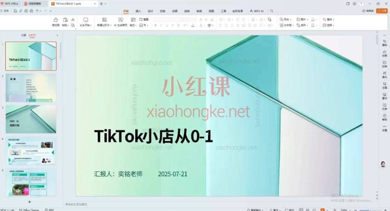
Task: Open the Section (节) dropdown
Action: click(x=144, y=25)
